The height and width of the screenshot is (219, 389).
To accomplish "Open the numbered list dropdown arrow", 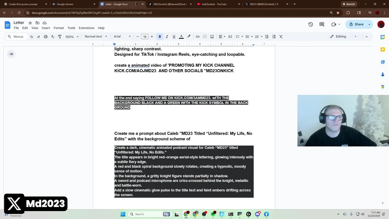I will [262, 36].
